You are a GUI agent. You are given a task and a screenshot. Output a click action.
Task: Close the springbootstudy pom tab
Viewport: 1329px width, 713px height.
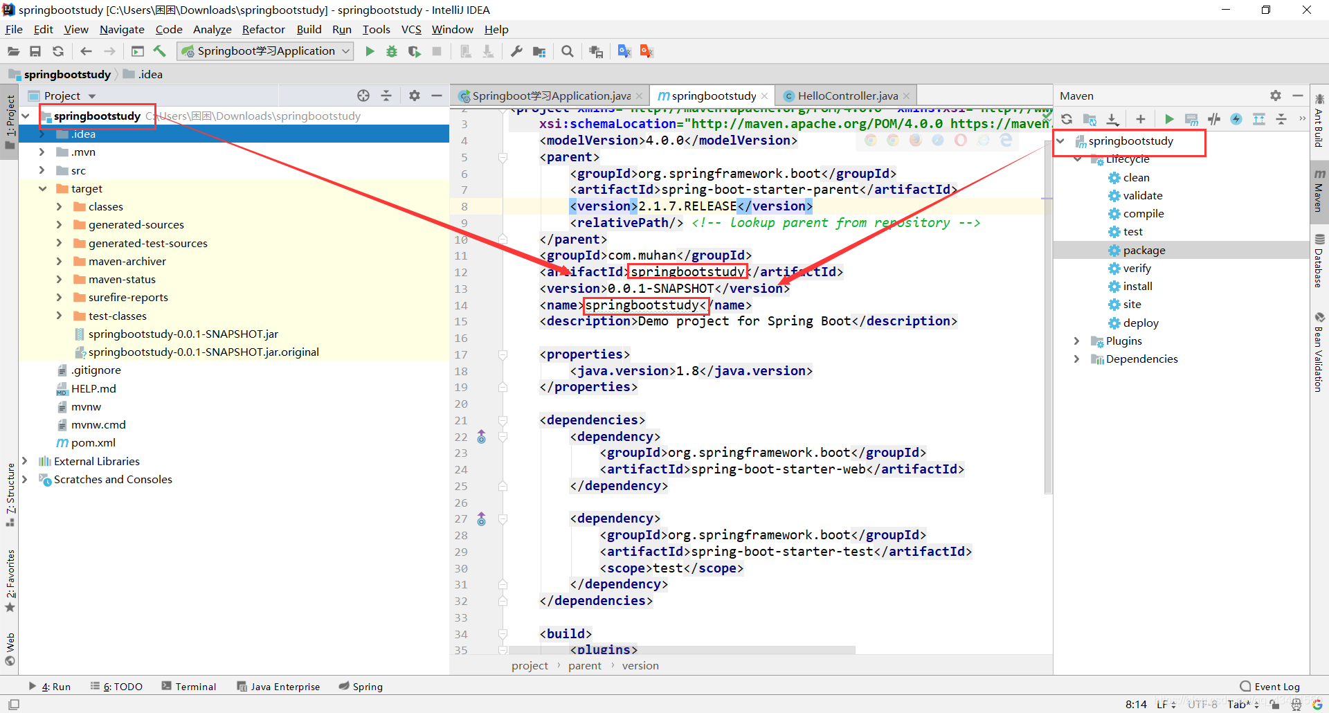[x=764, y=96]
